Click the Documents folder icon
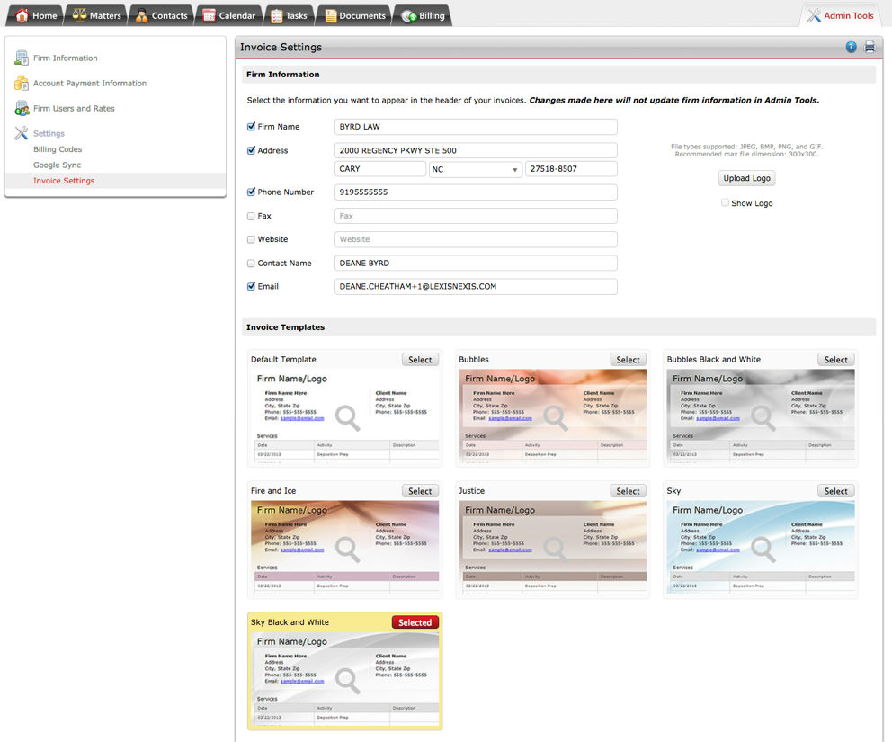 tap(330, 15)
